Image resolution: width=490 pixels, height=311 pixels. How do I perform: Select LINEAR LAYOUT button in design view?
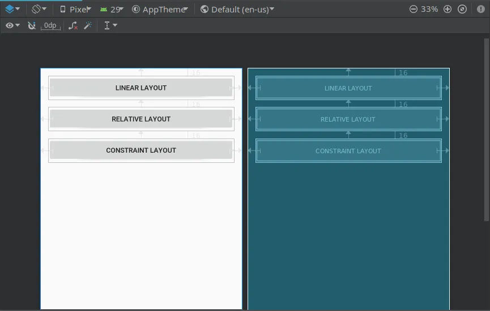coord(141,88)
